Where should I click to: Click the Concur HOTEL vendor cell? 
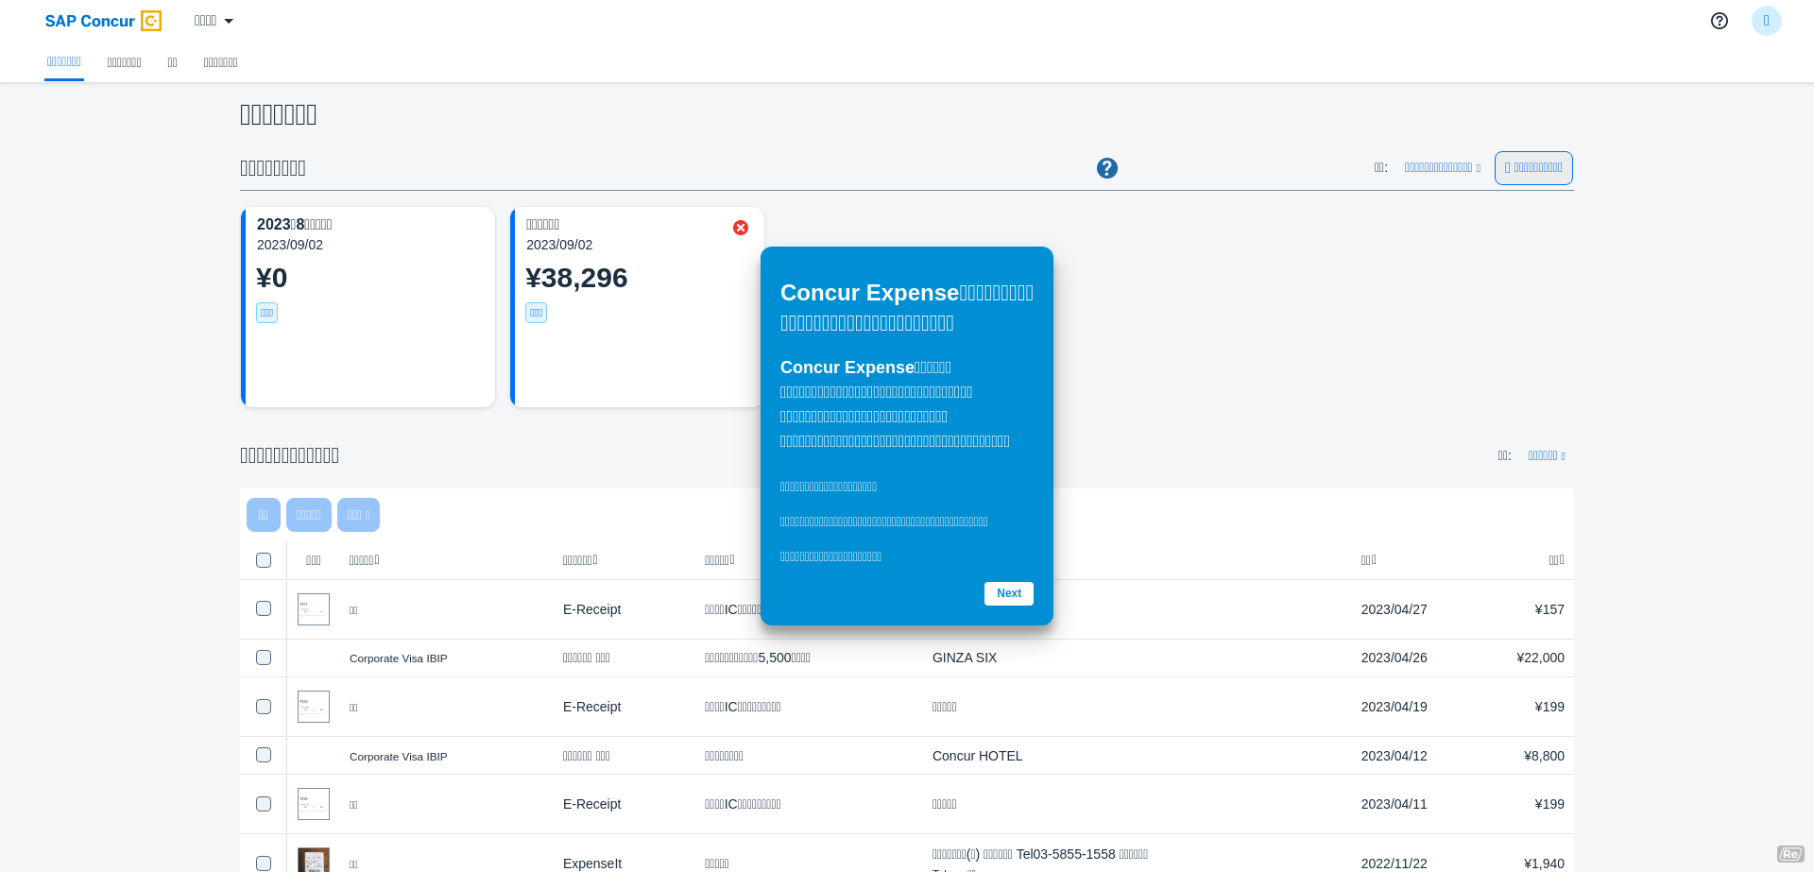tap(977, 756)
